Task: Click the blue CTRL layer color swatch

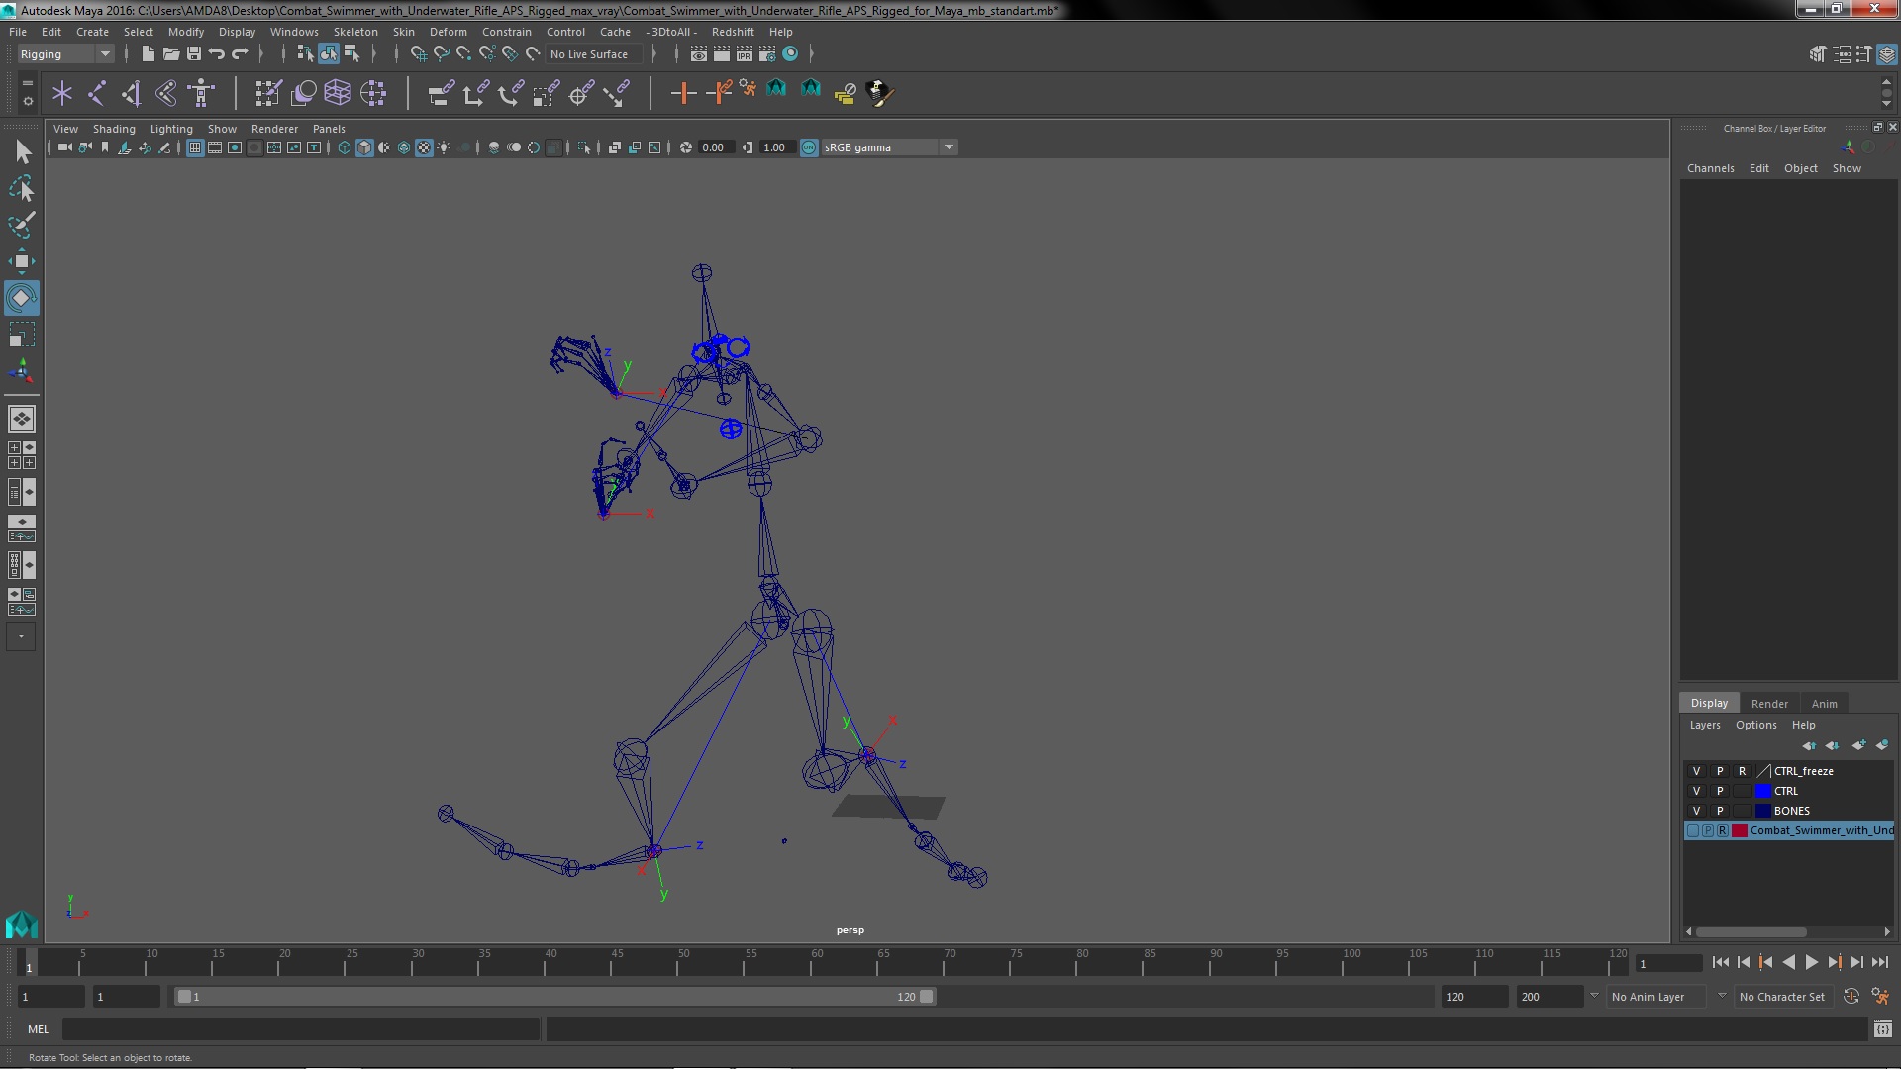Action: pyautogui.click(x=1762, y=791)
